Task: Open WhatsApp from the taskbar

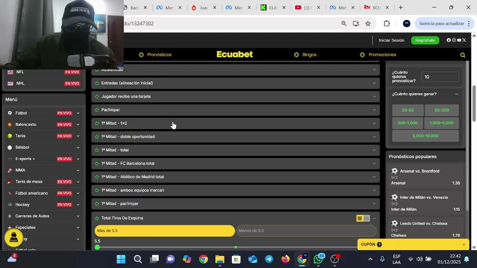Action: pyautogui.click(x=318, y=259)
